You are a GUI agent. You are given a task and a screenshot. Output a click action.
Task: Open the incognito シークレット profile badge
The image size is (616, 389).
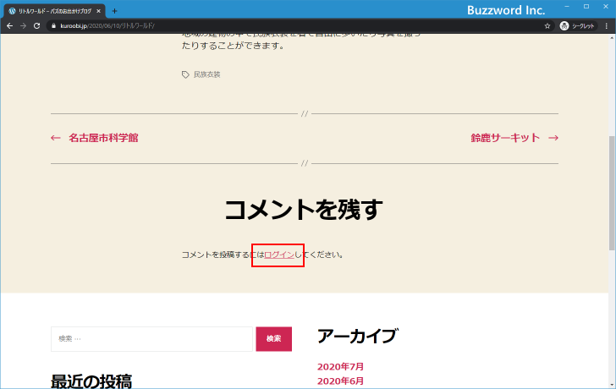577,26
